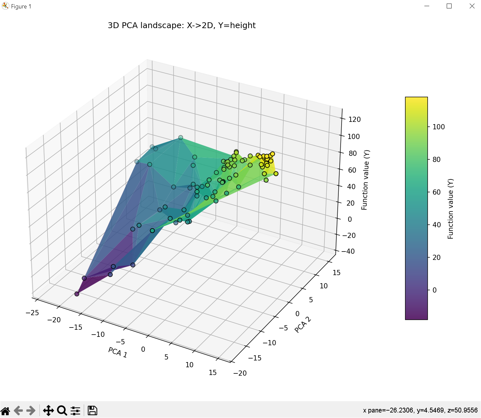The image size is (481, 418).
Task: Click the PCA 2 tick label "10"
Action: [324, 286]
